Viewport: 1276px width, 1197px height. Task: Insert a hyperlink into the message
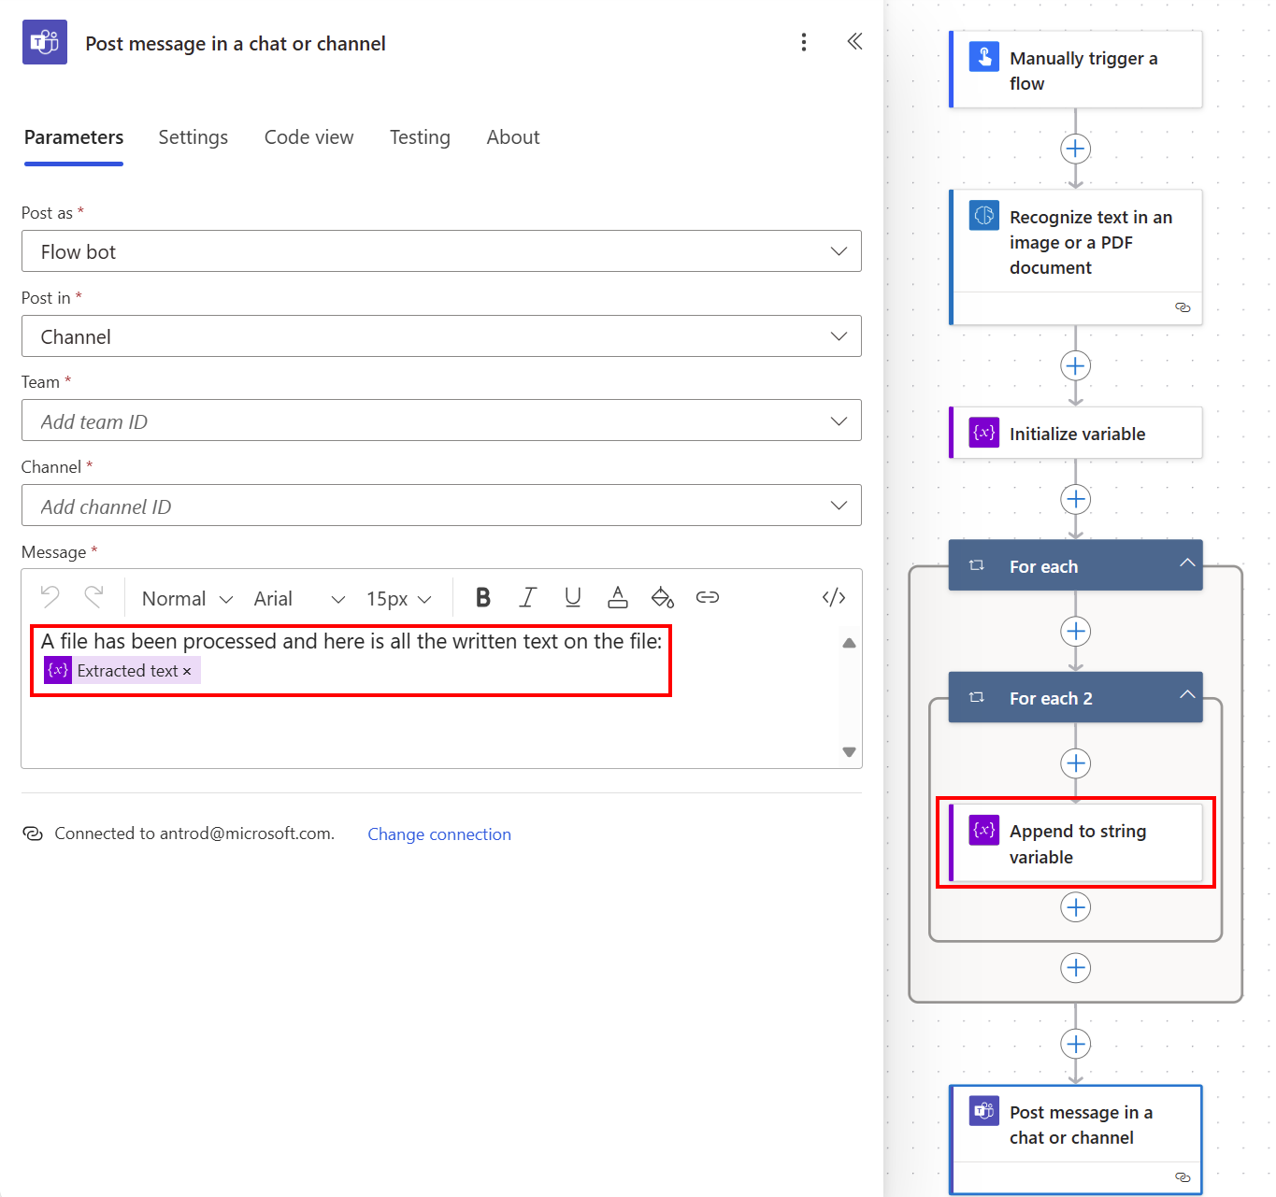click(x=708, y=597)
